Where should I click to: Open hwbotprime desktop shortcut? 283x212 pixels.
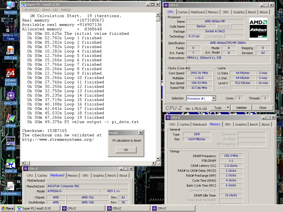(x=11, y=188)
